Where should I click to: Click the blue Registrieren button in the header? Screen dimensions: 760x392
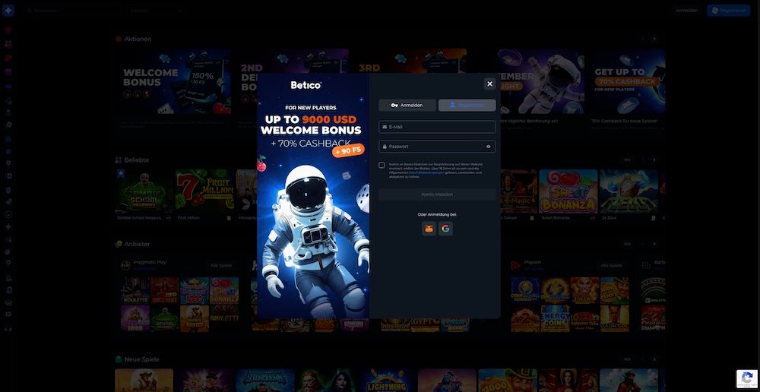[728, 11]
